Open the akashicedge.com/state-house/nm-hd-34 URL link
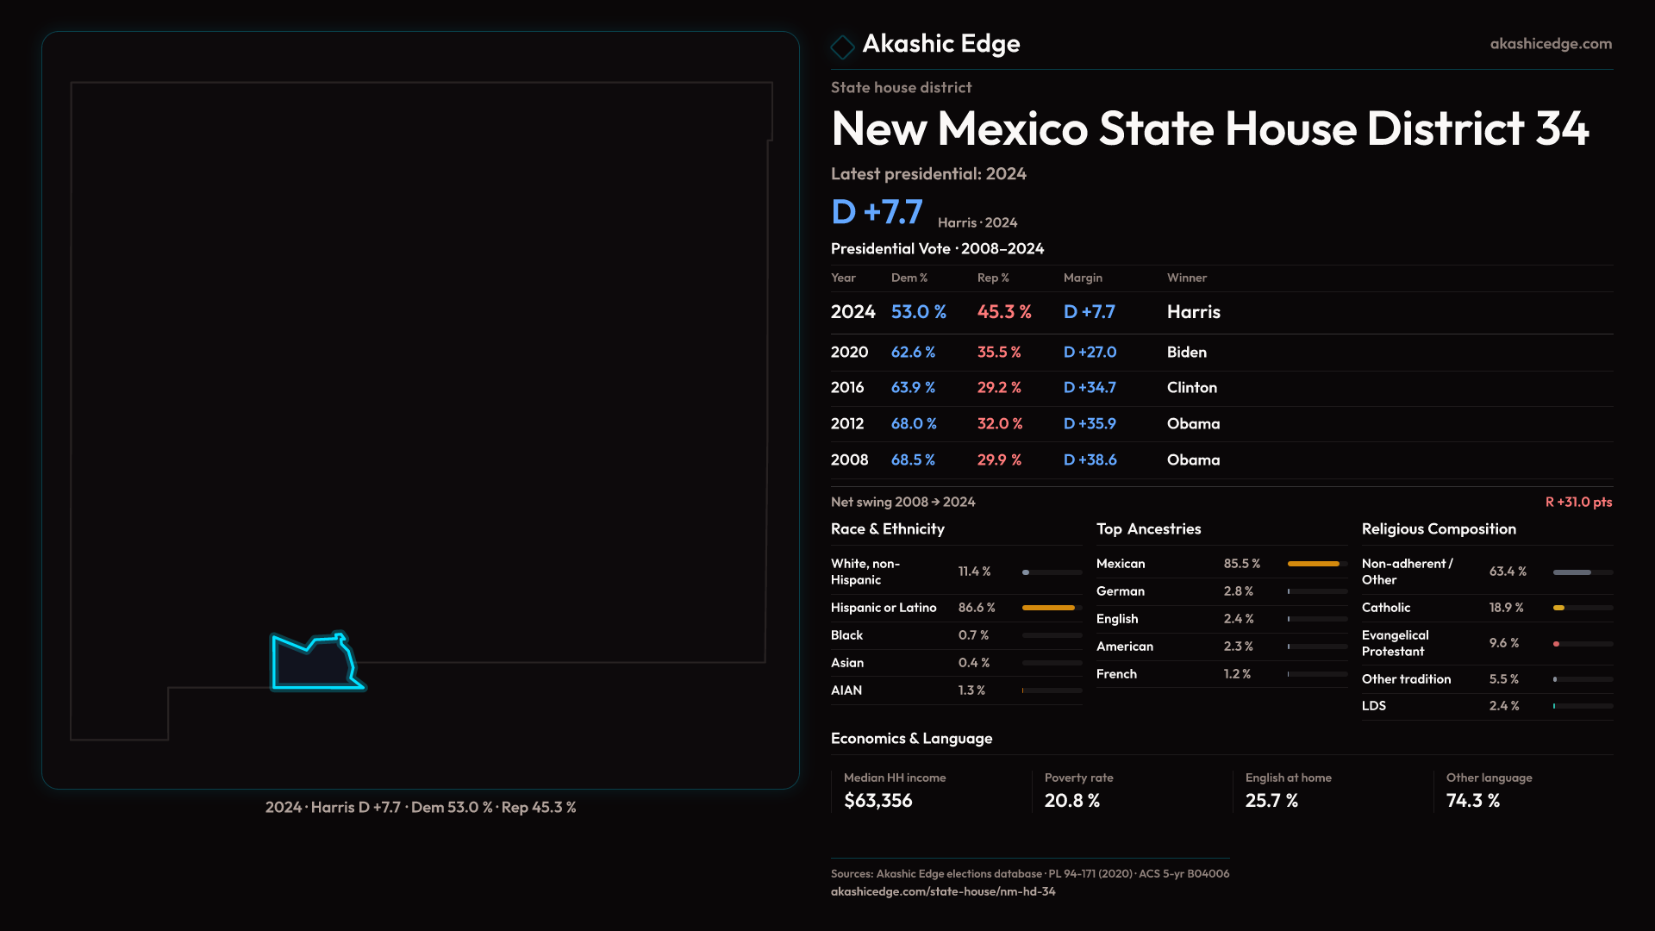This screenshot has height=931, width=1655. pyautogui.click(x=942, y=891)
